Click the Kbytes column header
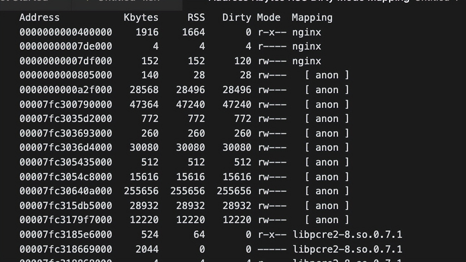466x262 pixels. coord(141,17)
